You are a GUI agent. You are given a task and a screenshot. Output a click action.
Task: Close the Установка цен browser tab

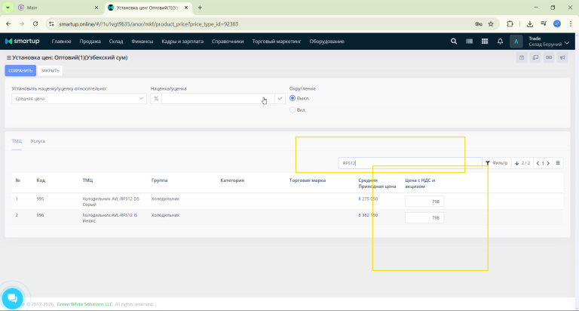point(186,8)
